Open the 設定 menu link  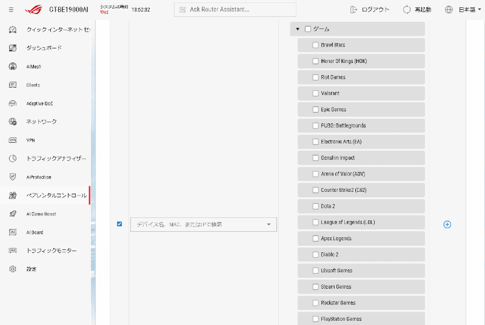pyautogui.click(x=32, y=269)
